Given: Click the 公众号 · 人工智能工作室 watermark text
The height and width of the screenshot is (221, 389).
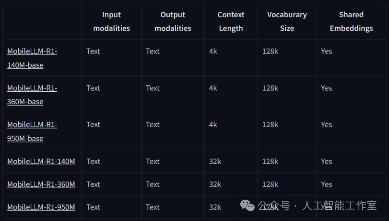Looking at the screenshot, I should [317, 206].
